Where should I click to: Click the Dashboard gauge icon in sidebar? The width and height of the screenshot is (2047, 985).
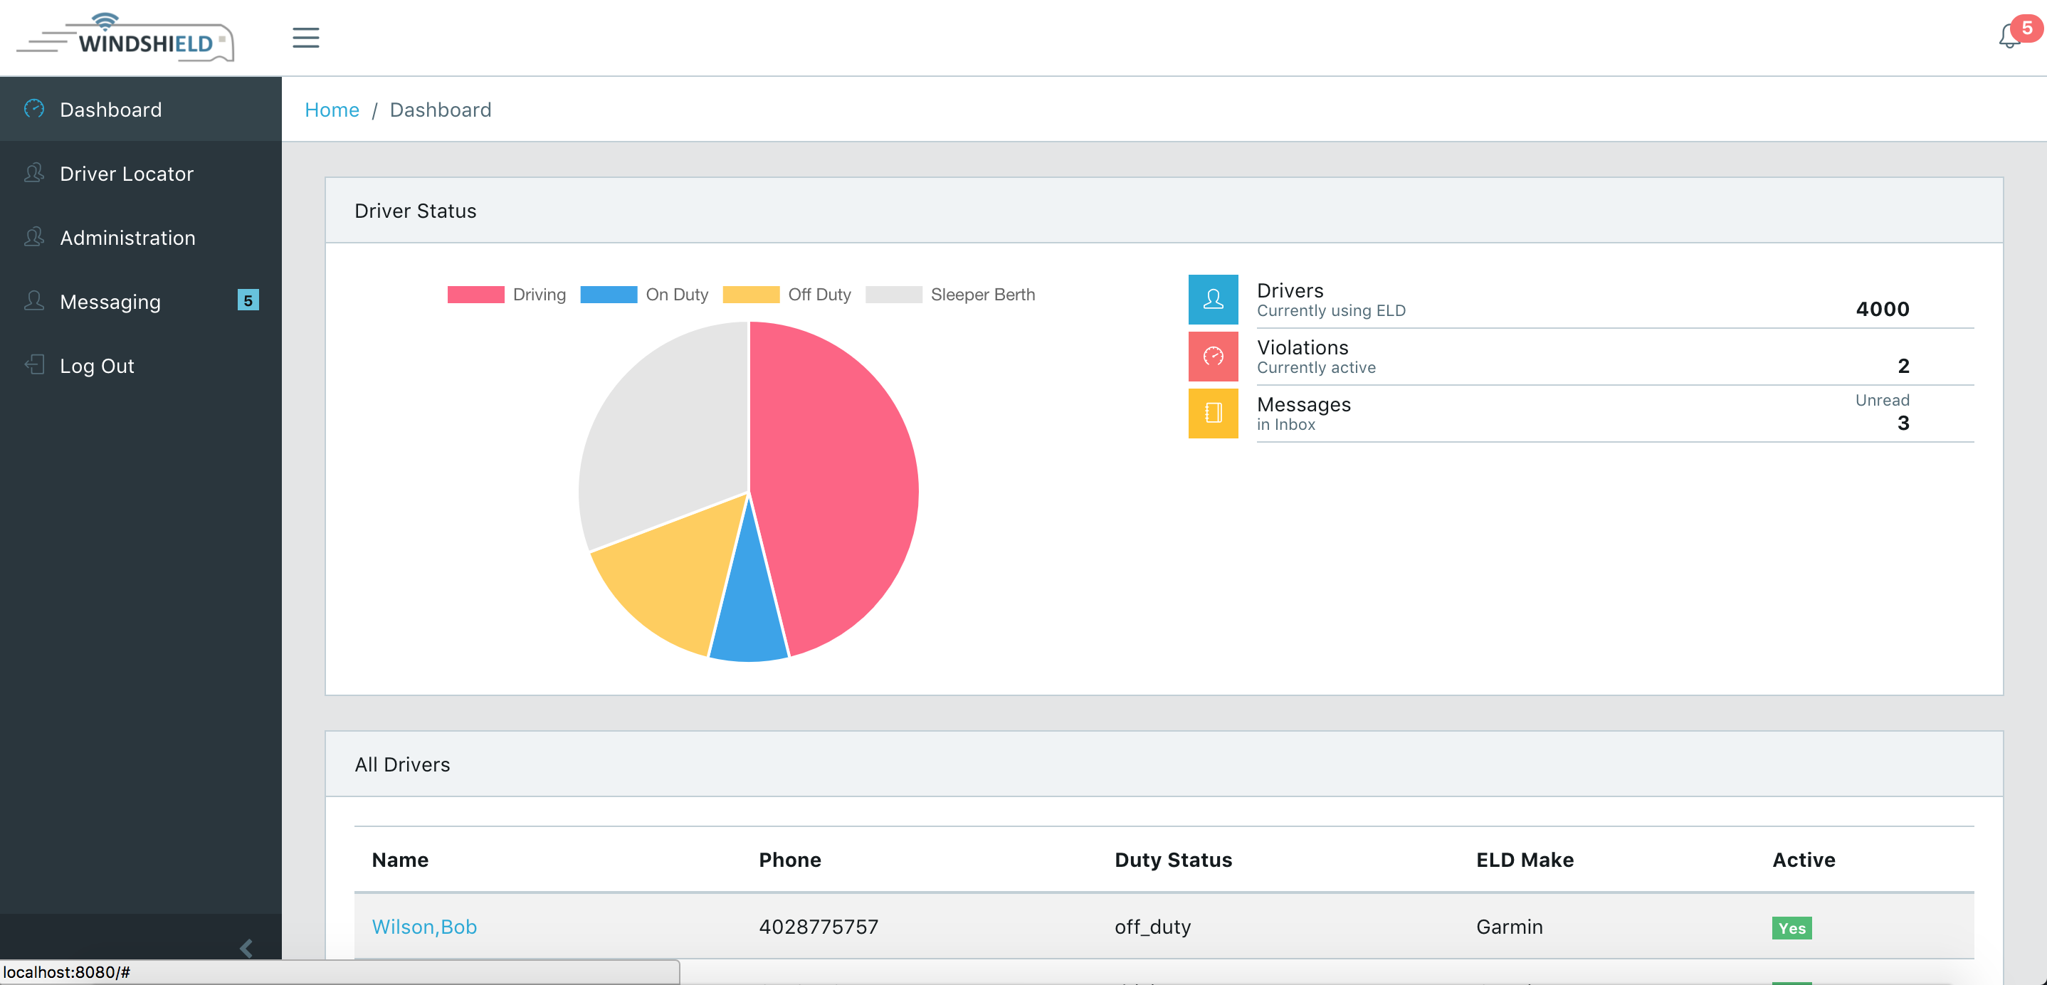point(34,109)
